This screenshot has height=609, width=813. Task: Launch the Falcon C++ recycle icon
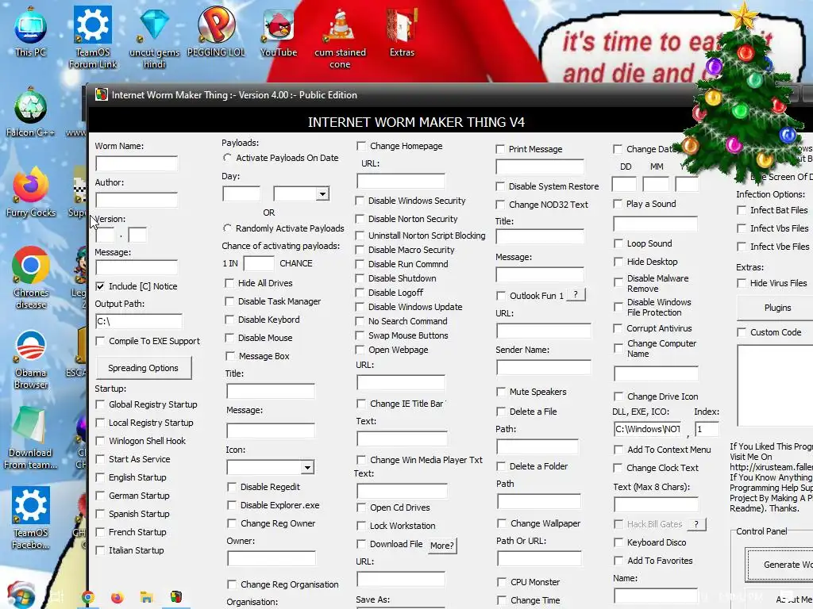tap(30, 111)
